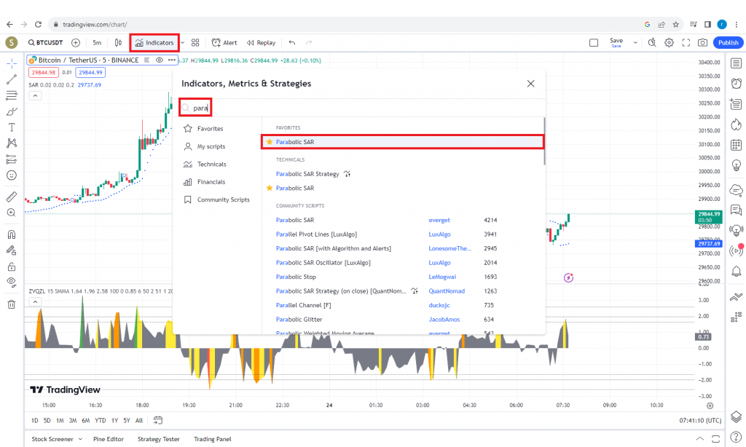Open author JacobAmos profile link
Viewport: 746px width, 447px height.
pos(444,320)
